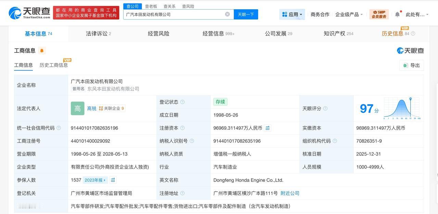
Task: Click the TianYanCha logo
Action: 29,13
